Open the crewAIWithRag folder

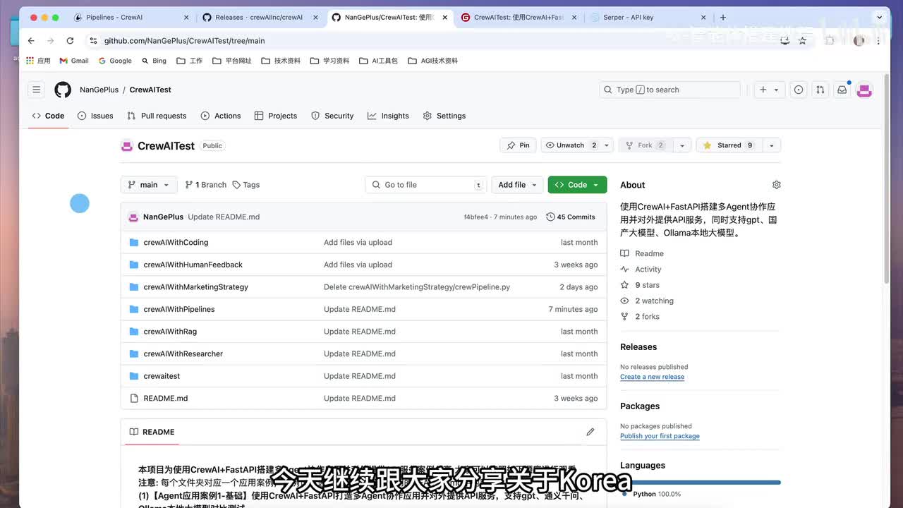coord(170,332)
